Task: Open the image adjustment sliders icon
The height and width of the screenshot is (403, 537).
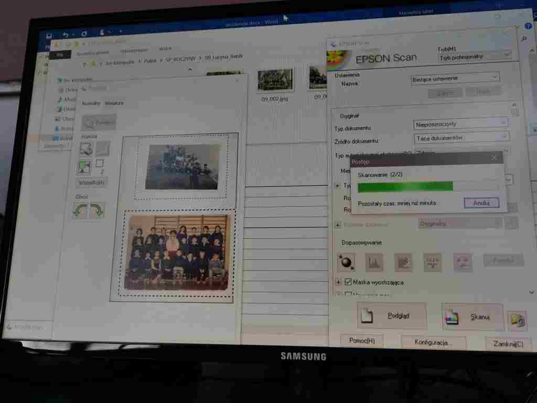Action: click(432, 263)
